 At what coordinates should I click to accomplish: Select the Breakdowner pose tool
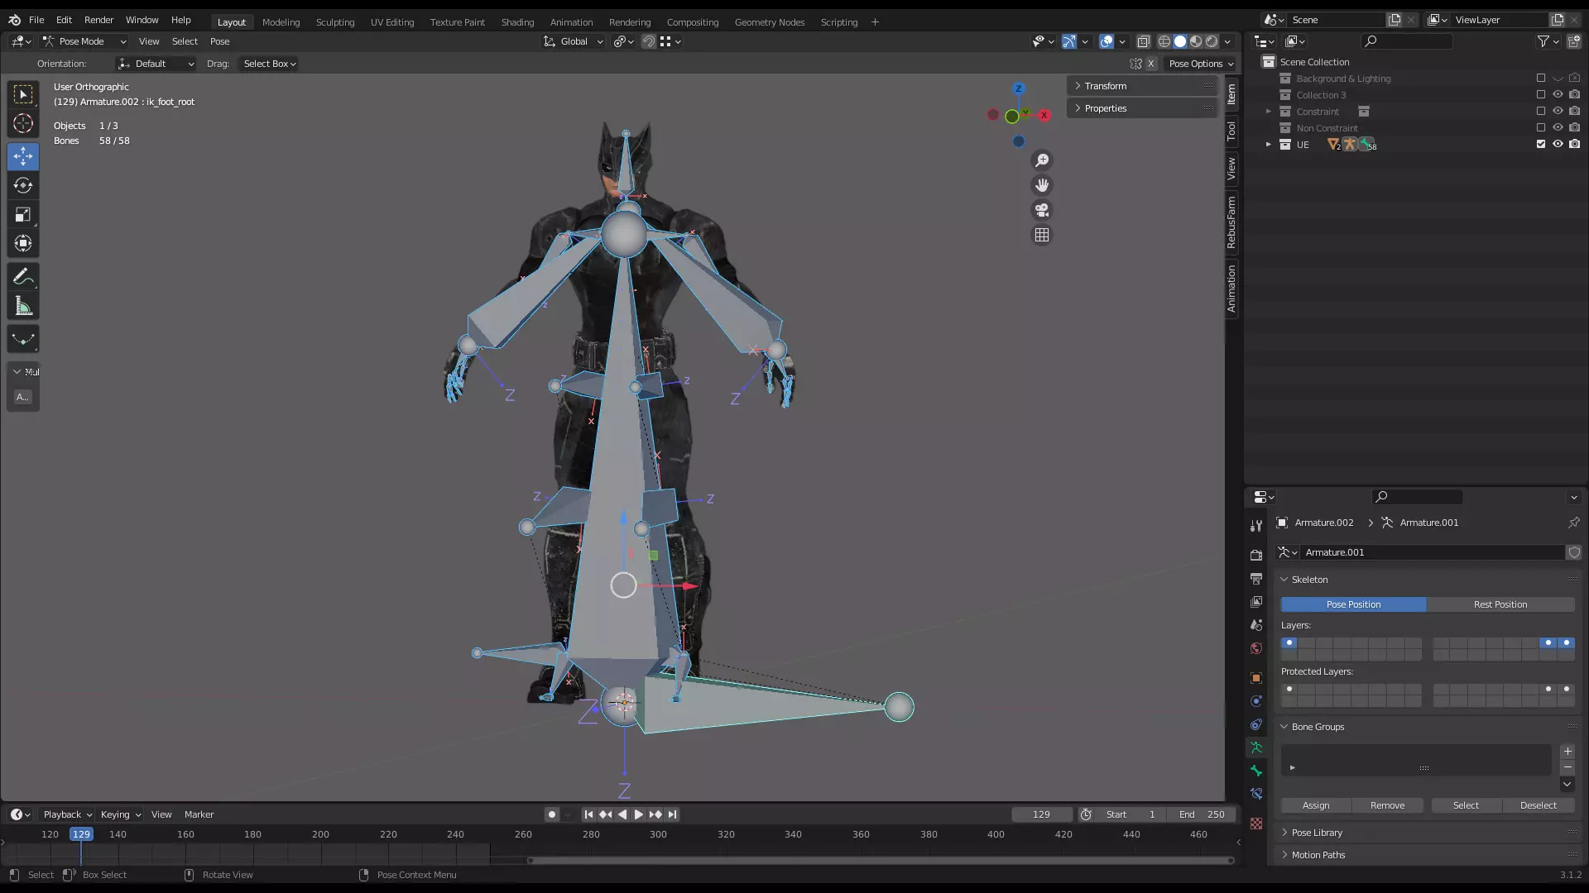tap(23, 339)
